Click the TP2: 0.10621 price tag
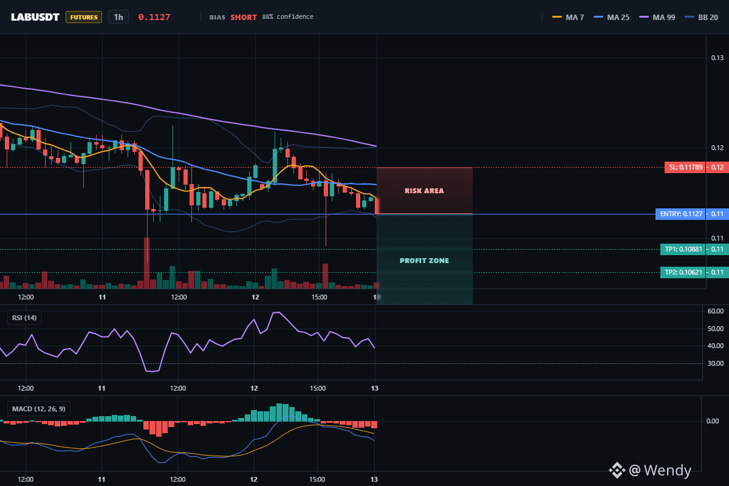Viewport: 729px width, 486px height. point(683,272)
